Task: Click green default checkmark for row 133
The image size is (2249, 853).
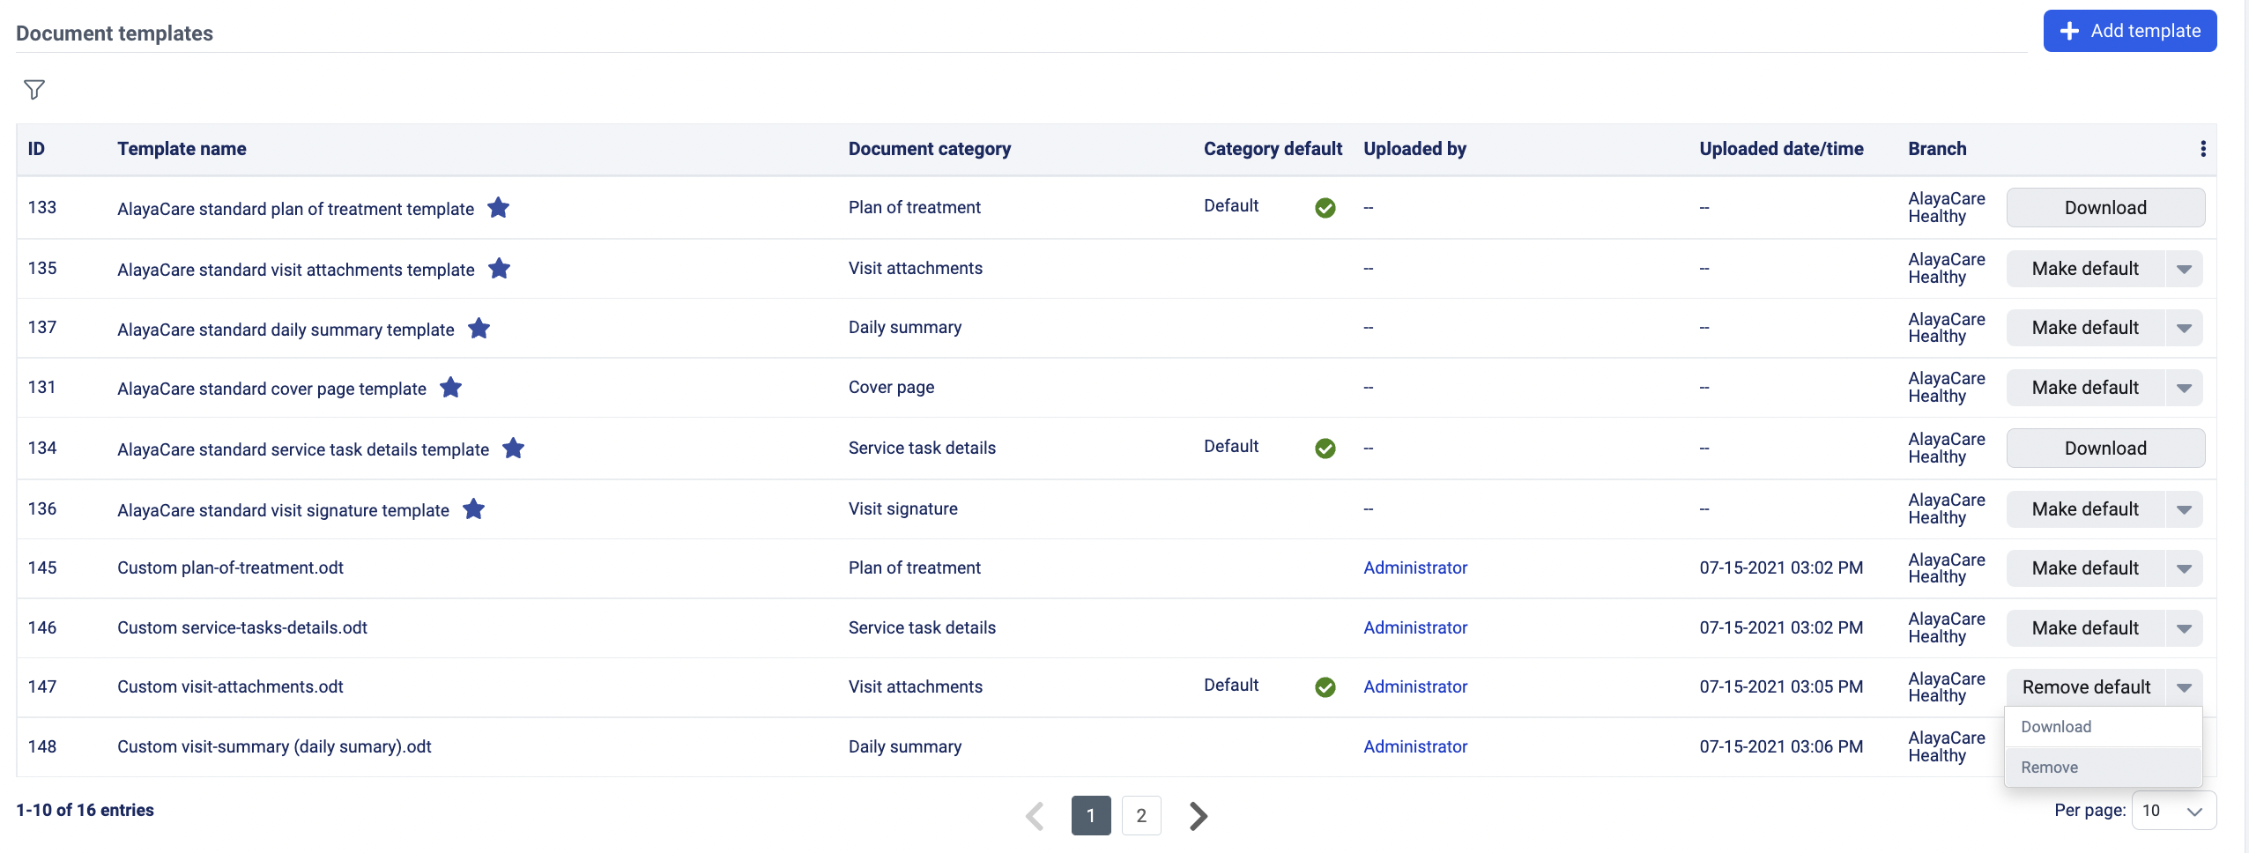Action: tap(1325, 208)
